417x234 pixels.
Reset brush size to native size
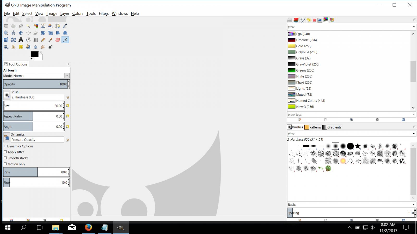tap(68, 106)
